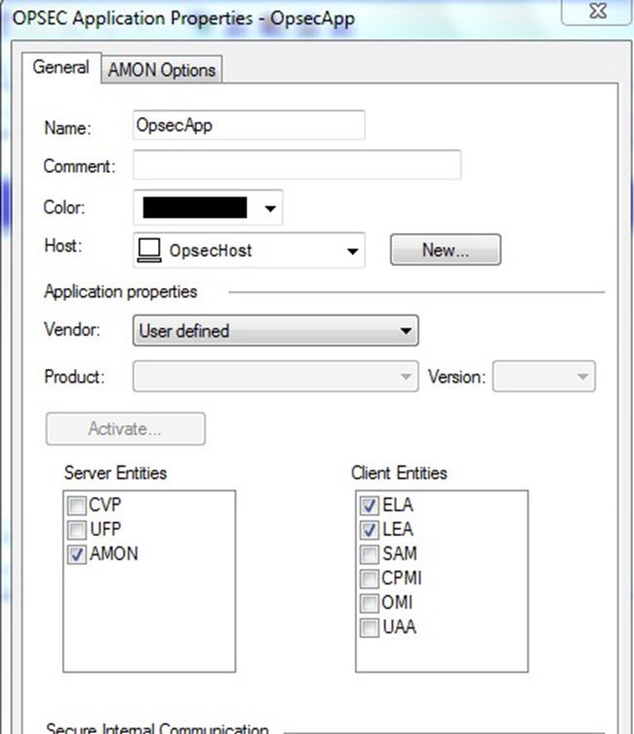
Task: Uncheck the LEA client entity
Action: pos(369,529)
